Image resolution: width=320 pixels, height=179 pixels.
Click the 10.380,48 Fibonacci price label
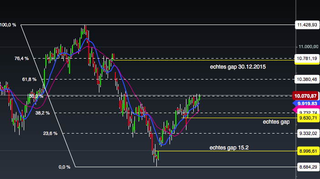pyautogui.click(x=307, y=80)
